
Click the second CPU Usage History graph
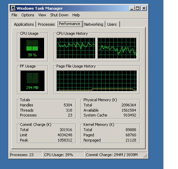117,48
